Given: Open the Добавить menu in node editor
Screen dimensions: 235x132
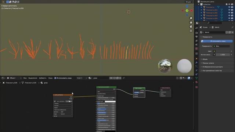Looking at the screenshot, I should point(43,78).
